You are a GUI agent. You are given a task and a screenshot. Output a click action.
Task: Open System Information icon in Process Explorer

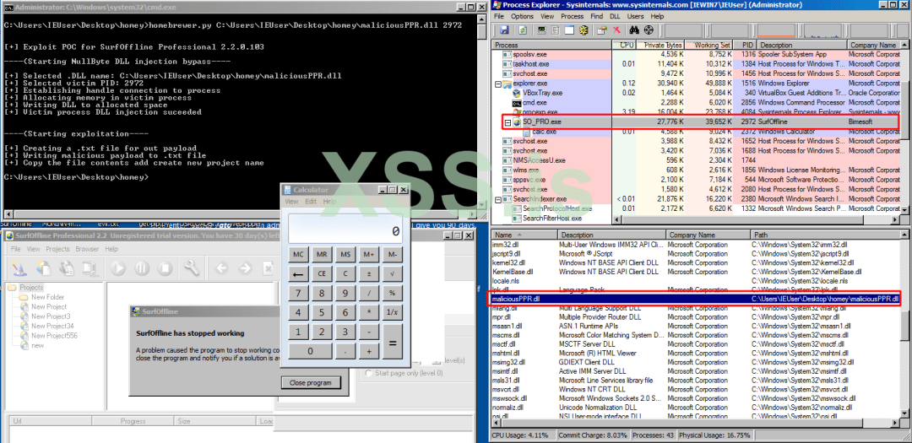[x=541, y=30]
